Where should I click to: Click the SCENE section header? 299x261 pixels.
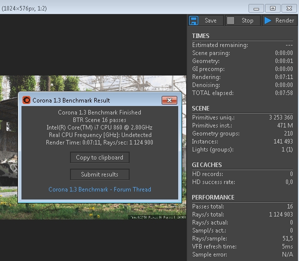tap(201, 108)
